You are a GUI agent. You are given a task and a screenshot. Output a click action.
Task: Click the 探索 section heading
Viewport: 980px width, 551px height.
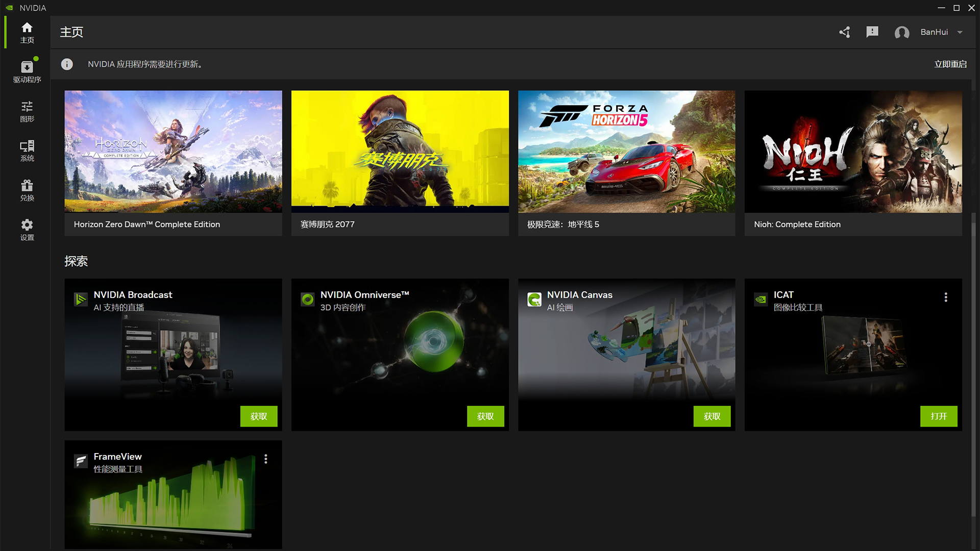click(76, 261)
